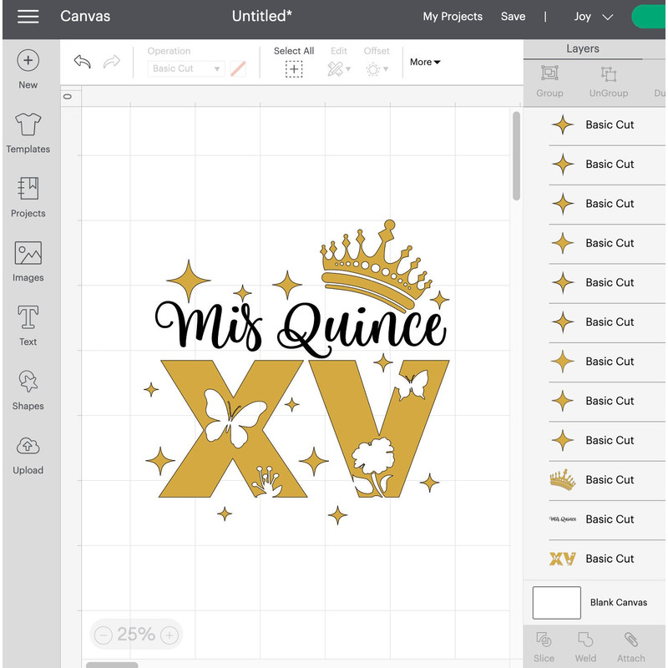Switch to the Layers panel tab
The image size is (668, 668).
pos(583,48)
